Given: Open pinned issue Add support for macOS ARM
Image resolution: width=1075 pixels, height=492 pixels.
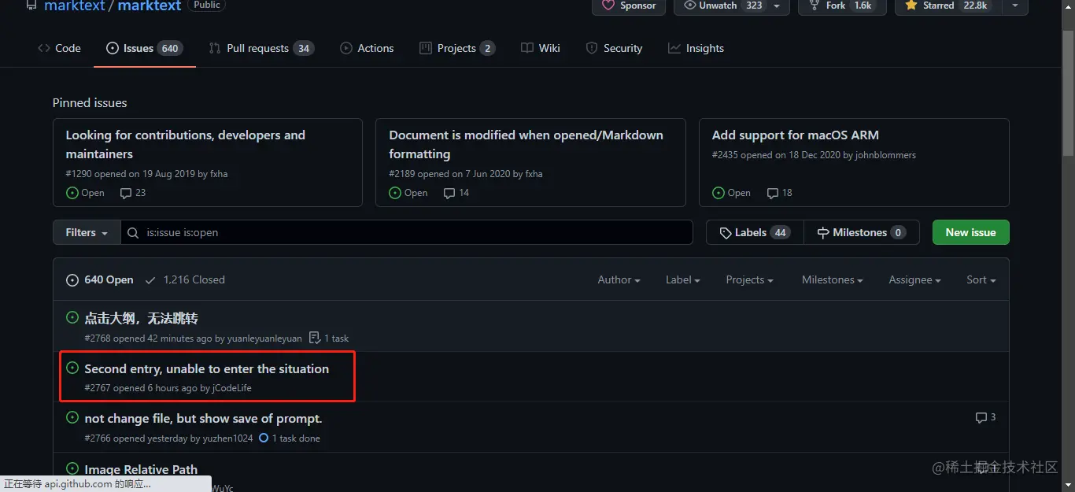Looking at the screenshot, I should [796, 135].
